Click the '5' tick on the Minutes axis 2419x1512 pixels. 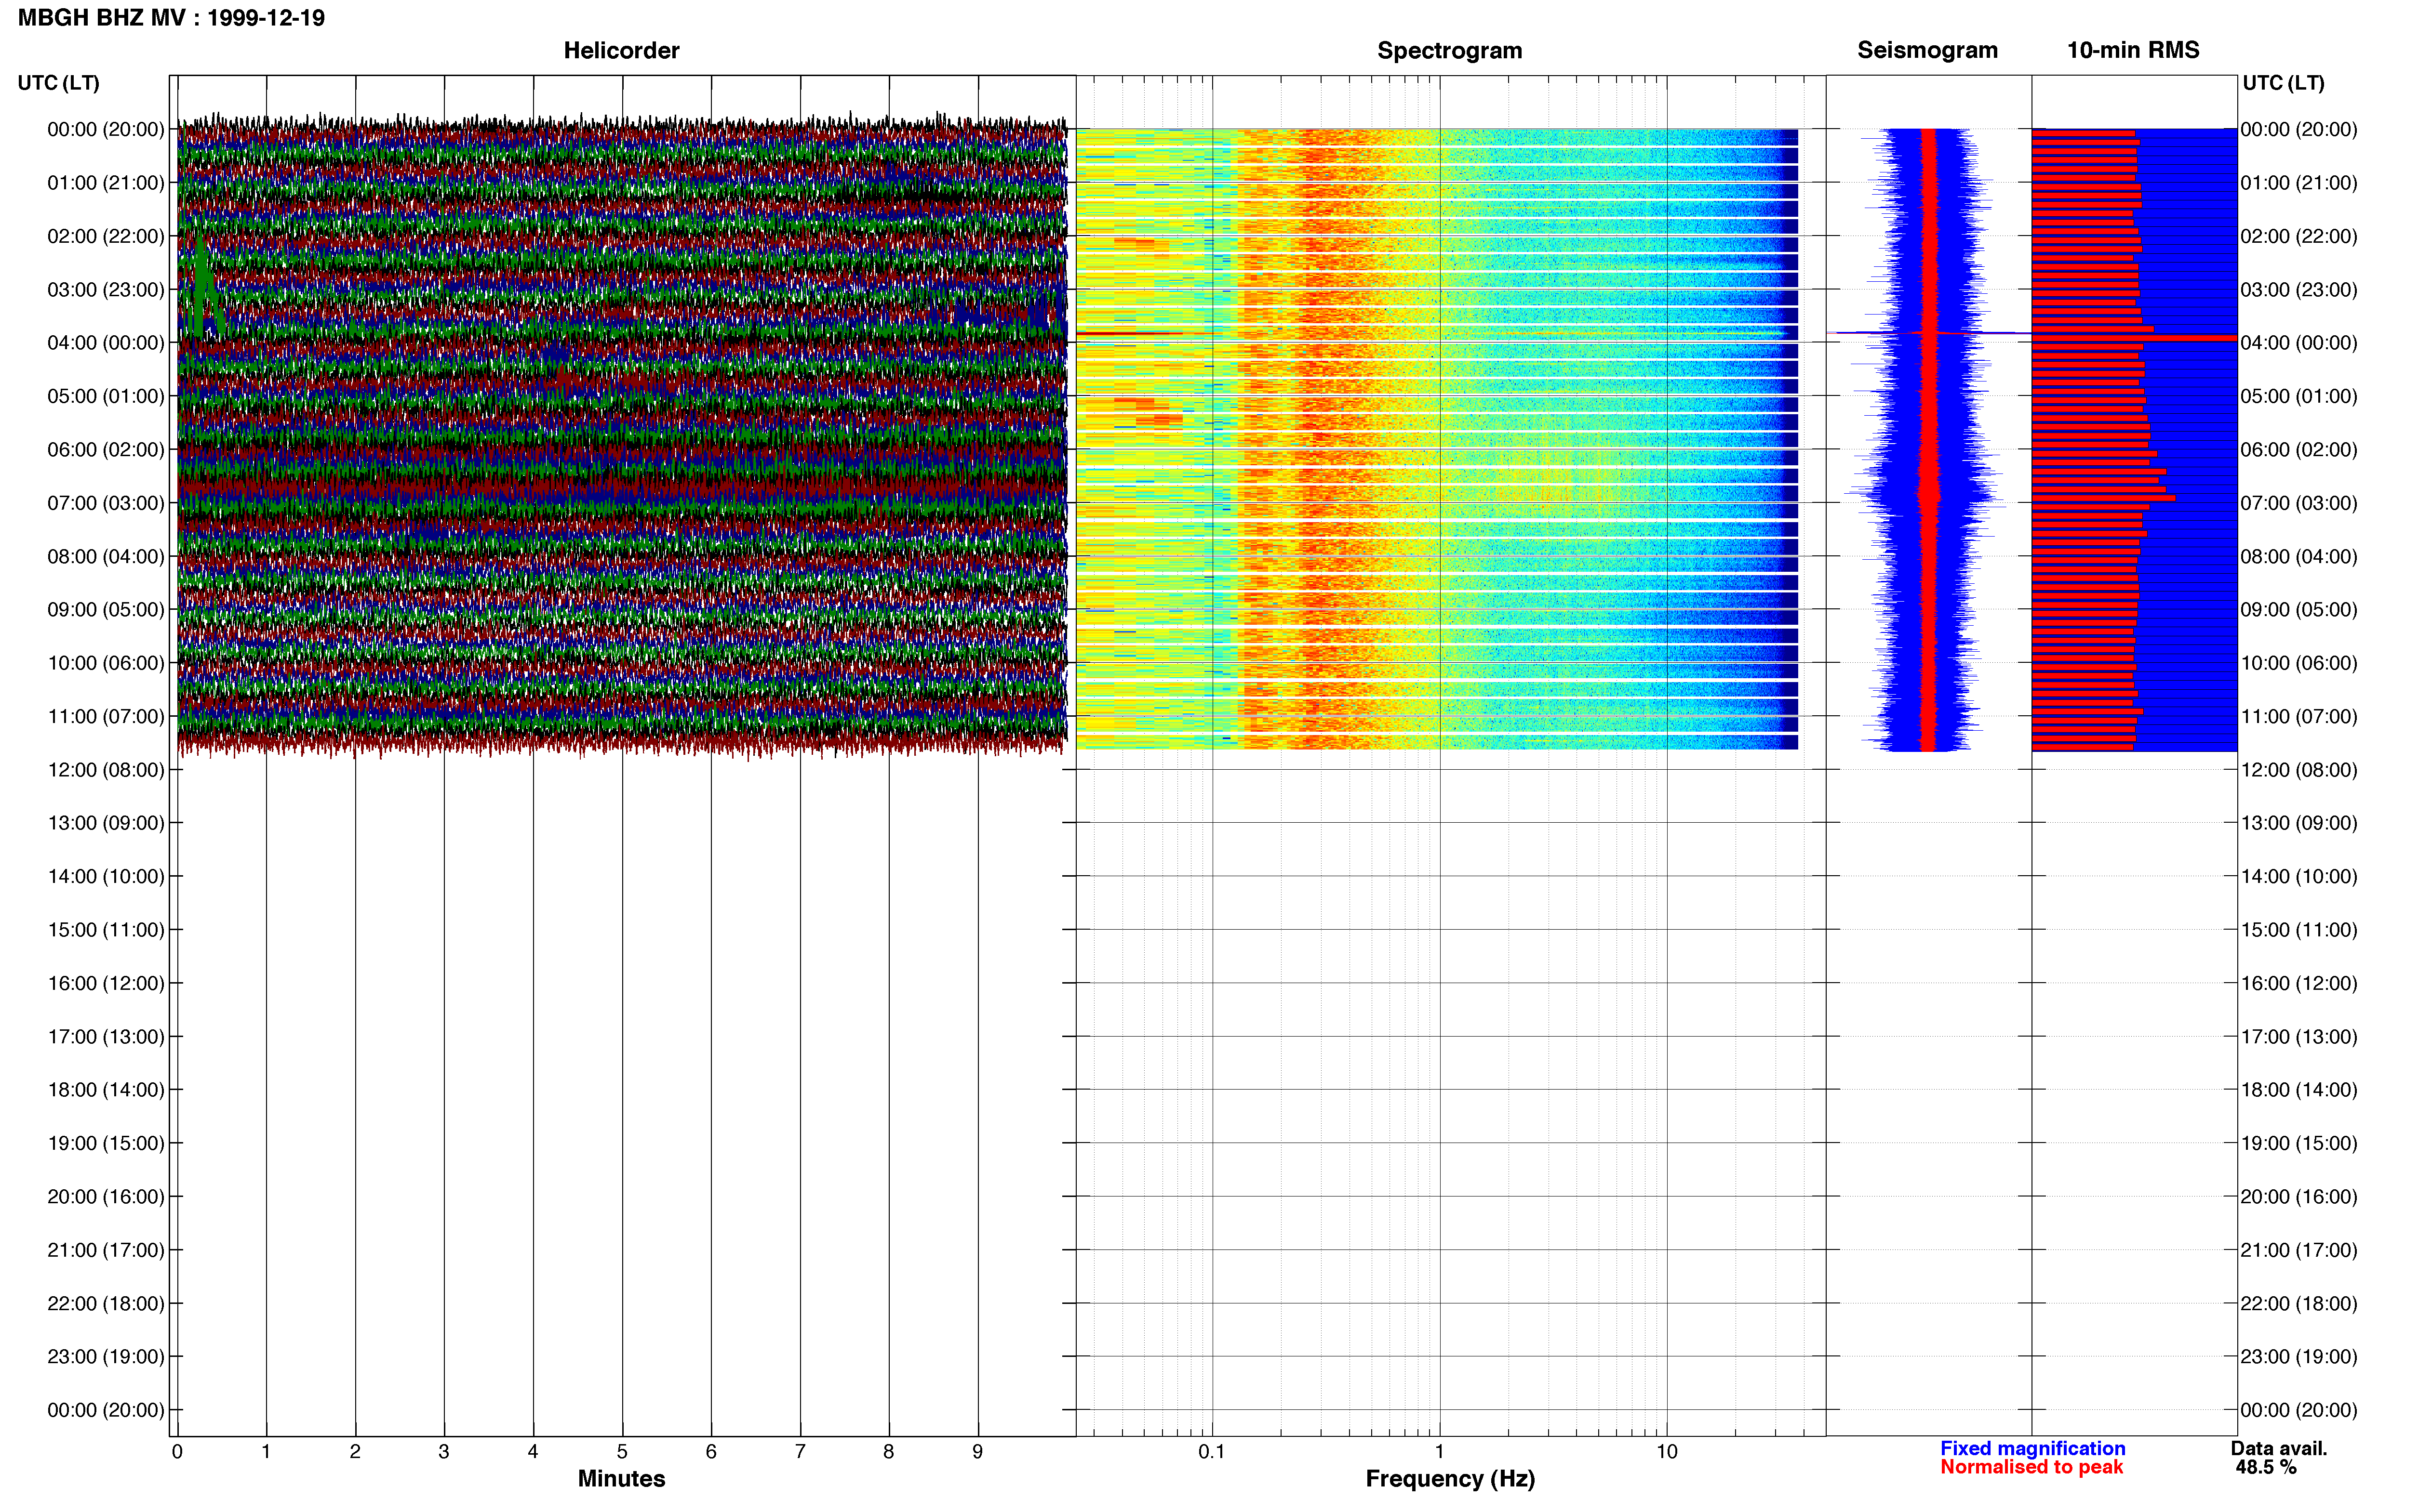pos(622,1452)
